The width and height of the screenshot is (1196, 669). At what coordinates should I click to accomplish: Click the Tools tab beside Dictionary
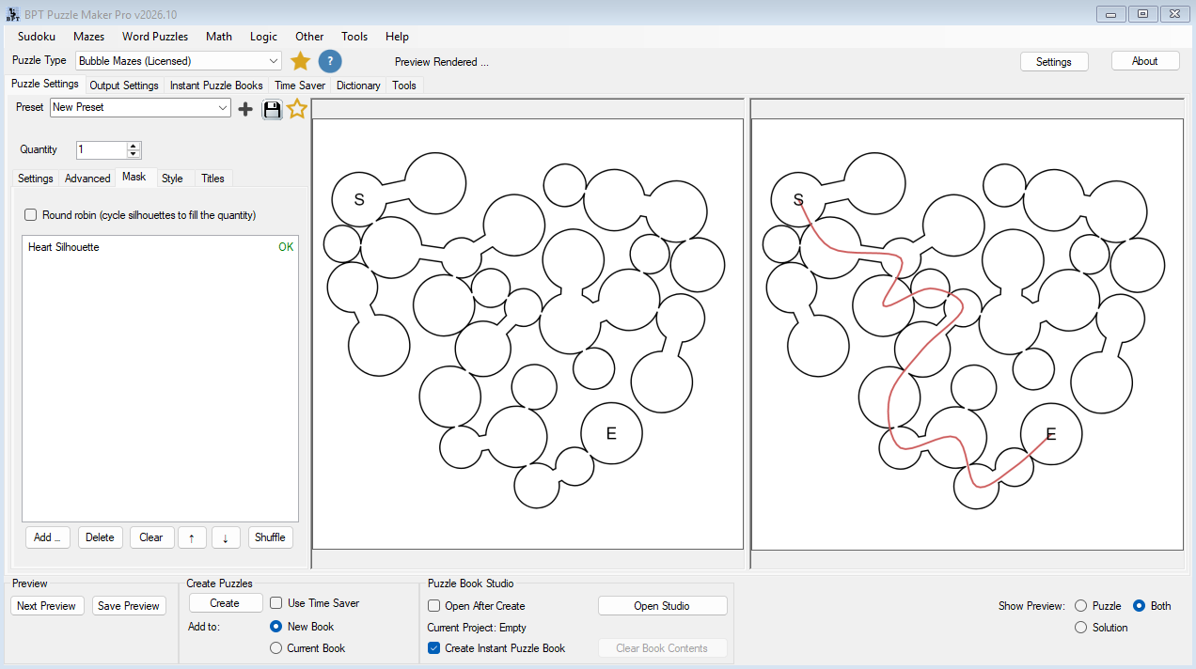404,86
